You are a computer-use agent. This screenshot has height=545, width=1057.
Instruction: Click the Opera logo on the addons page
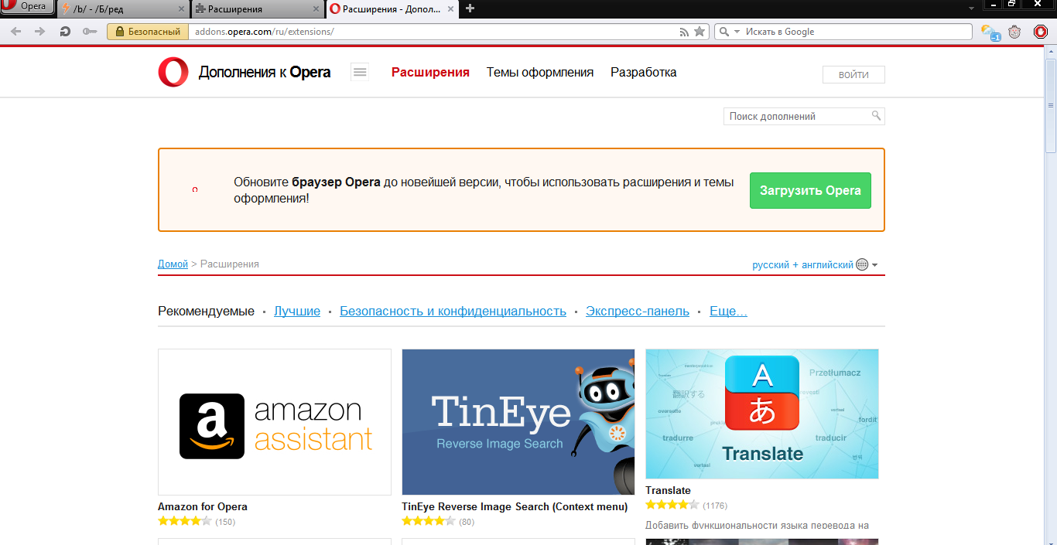(173, 72)
